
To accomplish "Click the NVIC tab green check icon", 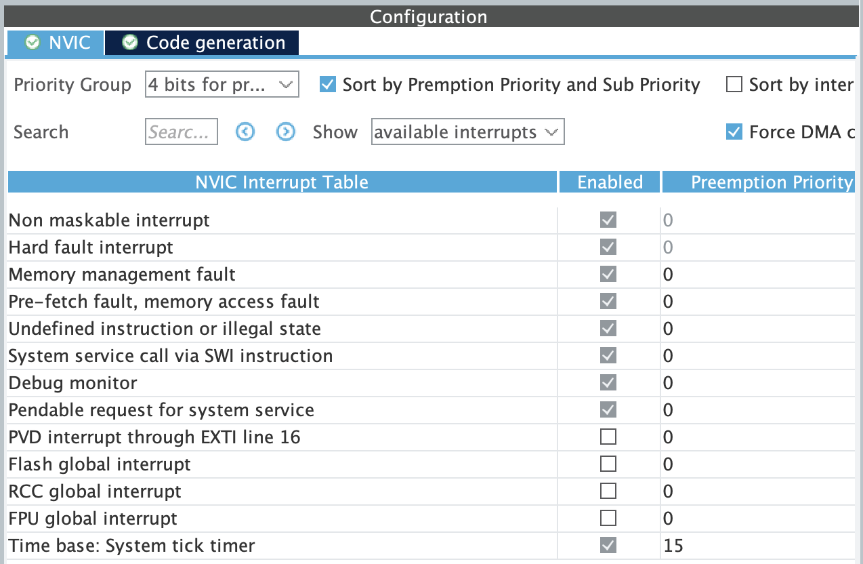I will click(x=32, y=43).
